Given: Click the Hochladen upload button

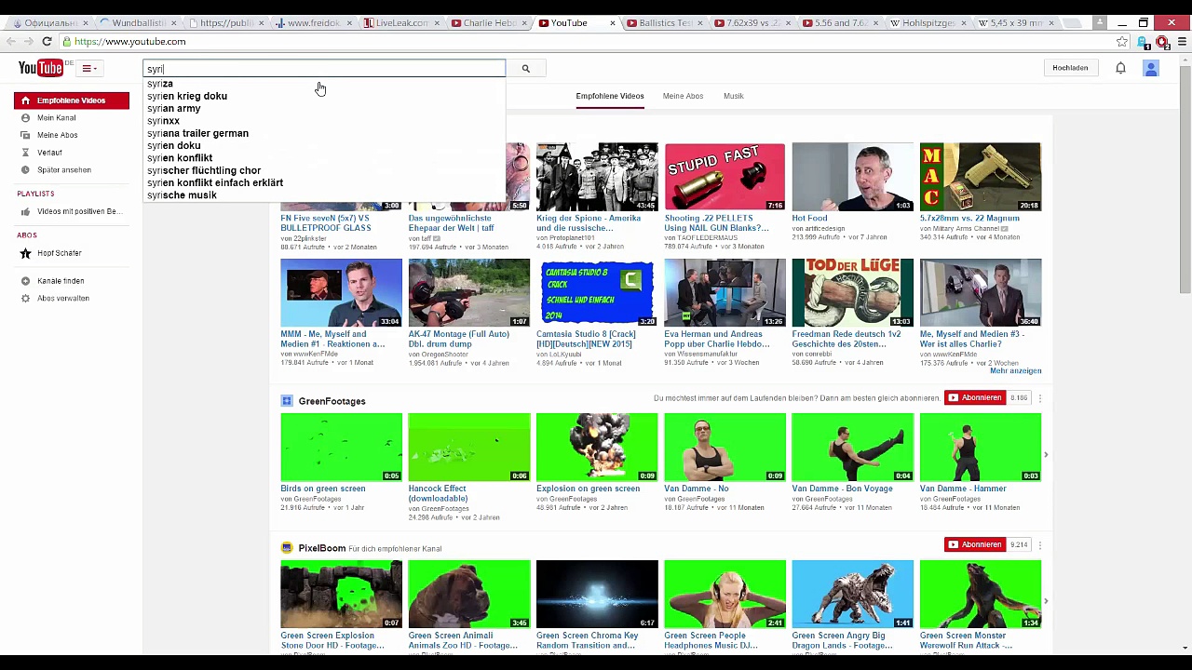Looking at the screenshot, I should [x=1070, y=68].
